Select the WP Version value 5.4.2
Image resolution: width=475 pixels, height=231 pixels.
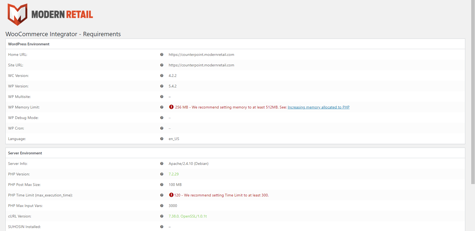click(x=172, y=86)
